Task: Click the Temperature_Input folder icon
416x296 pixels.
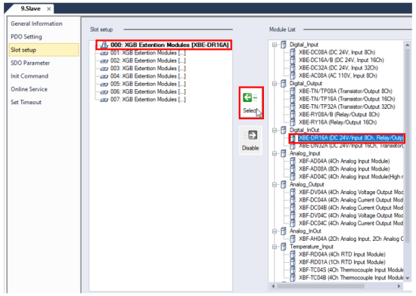Action: [284, 246]
